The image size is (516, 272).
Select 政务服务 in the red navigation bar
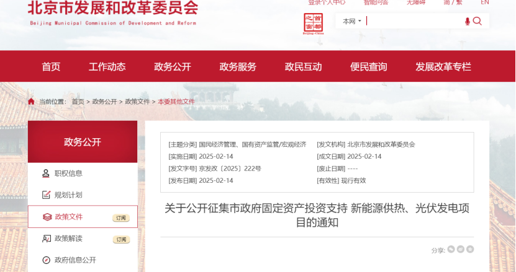coord(238,67)
